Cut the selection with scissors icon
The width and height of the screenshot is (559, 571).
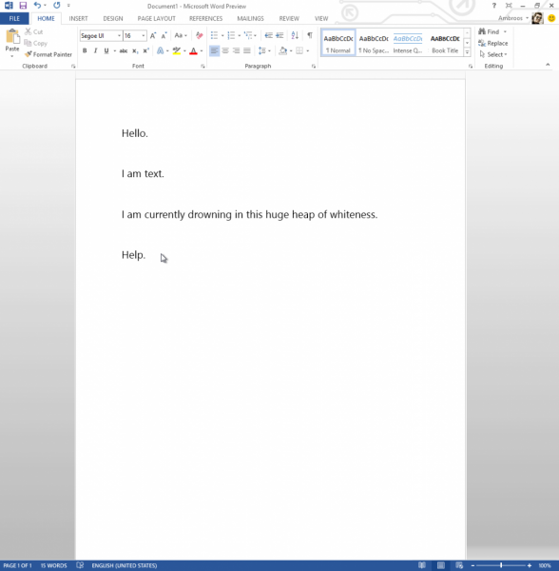pyautogui.click(x=28, y=31)
